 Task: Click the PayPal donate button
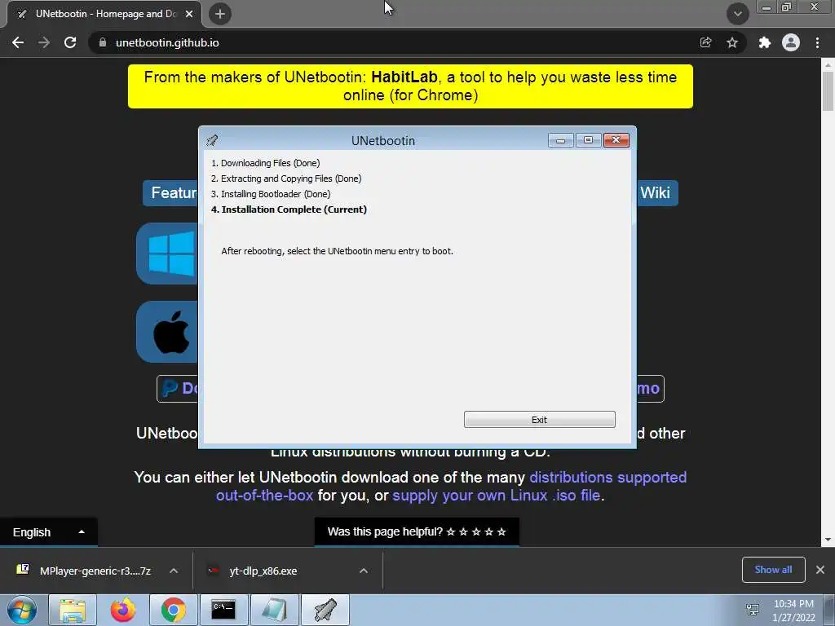179,389
